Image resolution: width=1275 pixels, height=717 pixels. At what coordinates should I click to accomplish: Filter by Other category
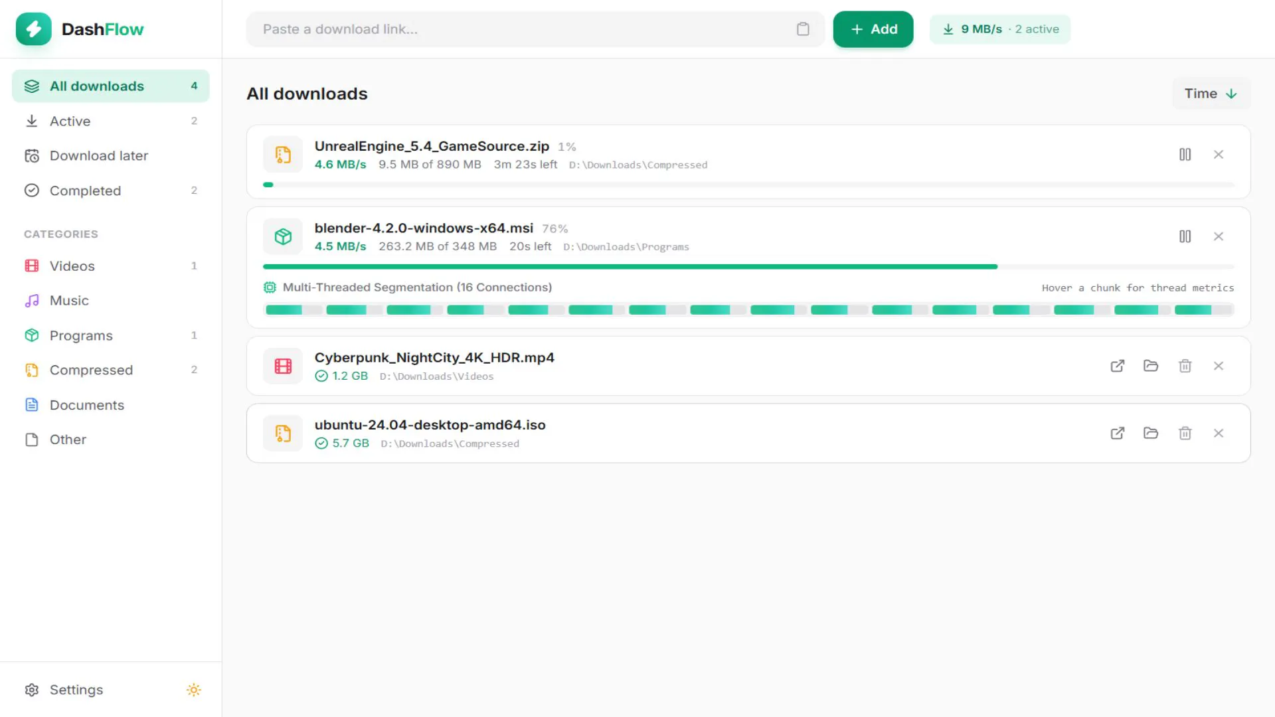pyautogui.click(x=111, y=439)
